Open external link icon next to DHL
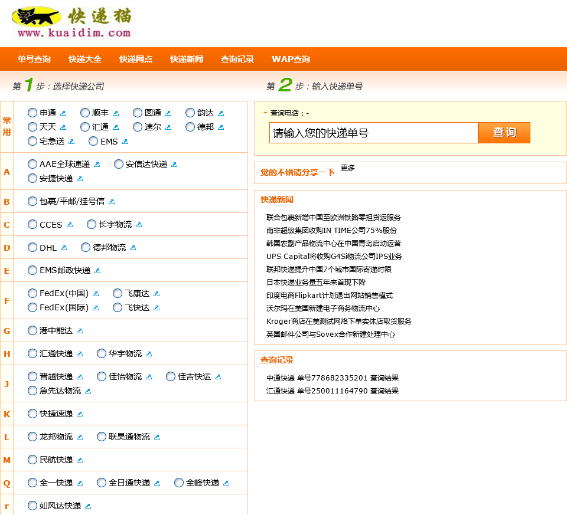 pyautogui.click(x=64, y=248)
